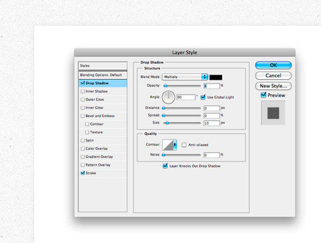Uncheck the Drop Shadow checkbox
The height and width of the screenshot is (243, 321).
tap(83, 83)
